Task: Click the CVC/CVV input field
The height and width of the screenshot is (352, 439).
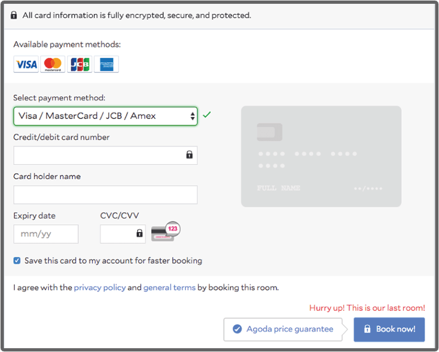Action: [117, 234]
